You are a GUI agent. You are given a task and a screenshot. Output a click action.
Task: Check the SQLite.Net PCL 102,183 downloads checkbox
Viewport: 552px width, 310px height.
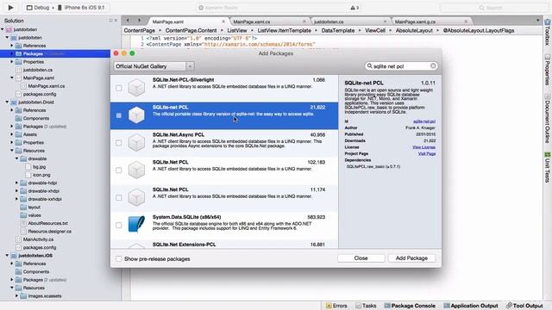coord(119,170)
